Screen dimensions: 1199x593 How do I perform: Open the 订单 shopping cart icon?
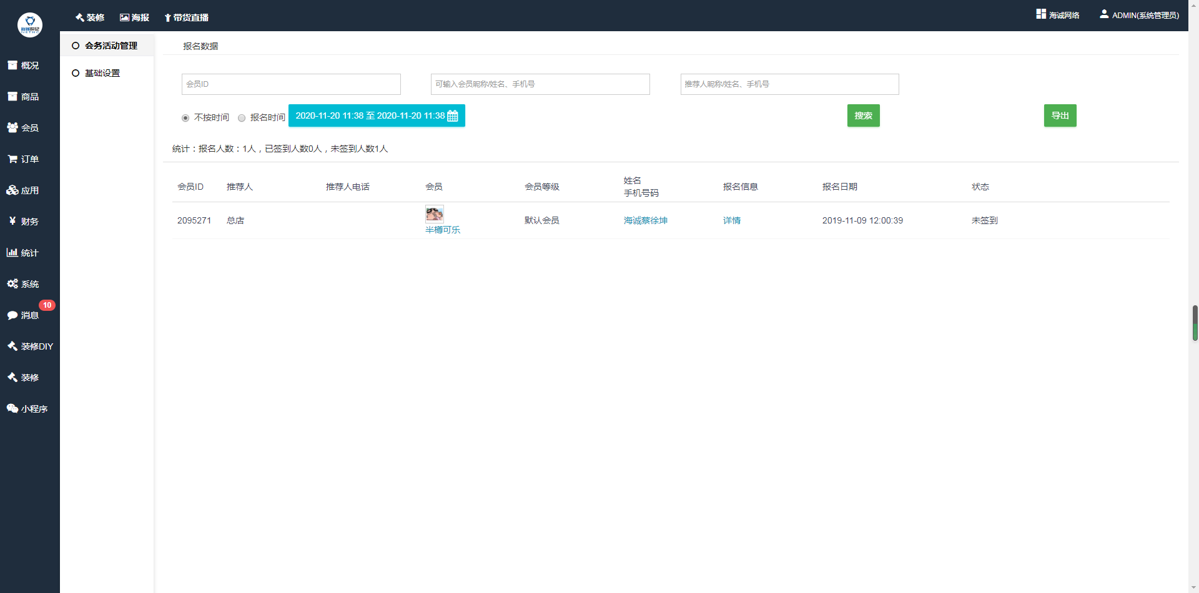point(12,159)
